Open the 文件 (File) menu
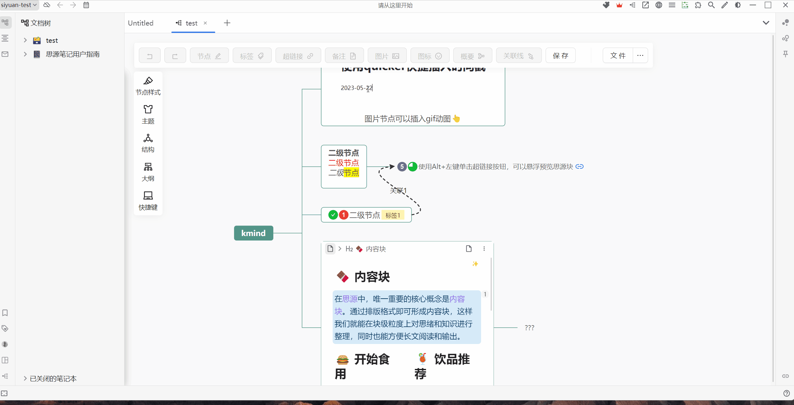This screenshot has height=405, width=794. pos(618,56)
